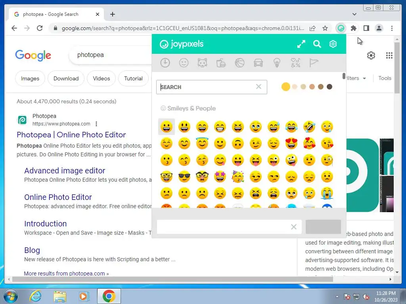
Task: Clear the emoji output text box
Action: (294, 227)
